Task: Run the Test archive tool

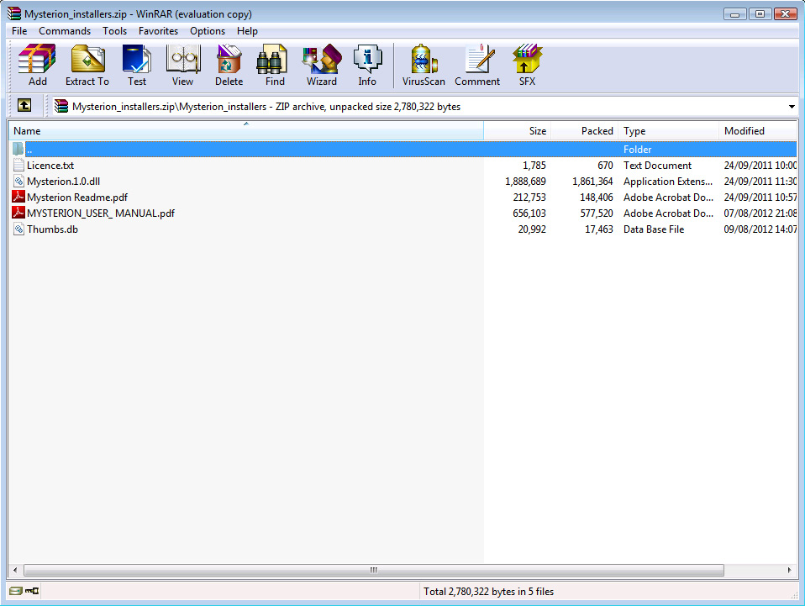Action: pyautogui.click(x=137, y=66)
